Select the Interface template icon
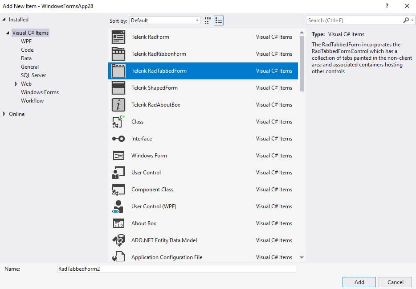Viewport: 416px width, 289px height. coord(118,139)
